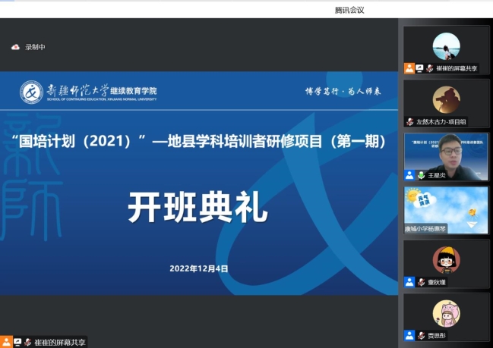Click blue user icon on 贾思彤 tile
Screen dimensions: 493x348
click(x=410, y=335)
